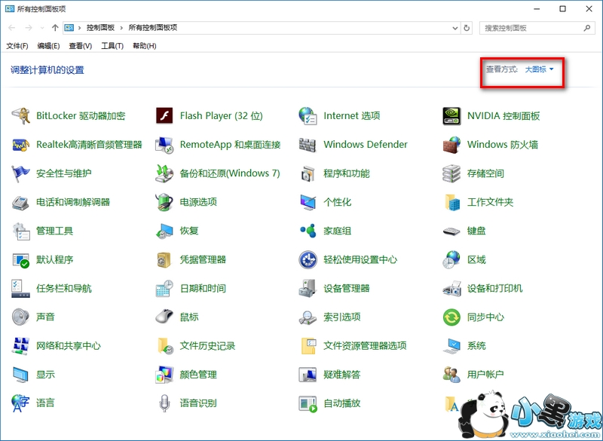
Task: Click the back navigation arrow
Action: [12, 28]
